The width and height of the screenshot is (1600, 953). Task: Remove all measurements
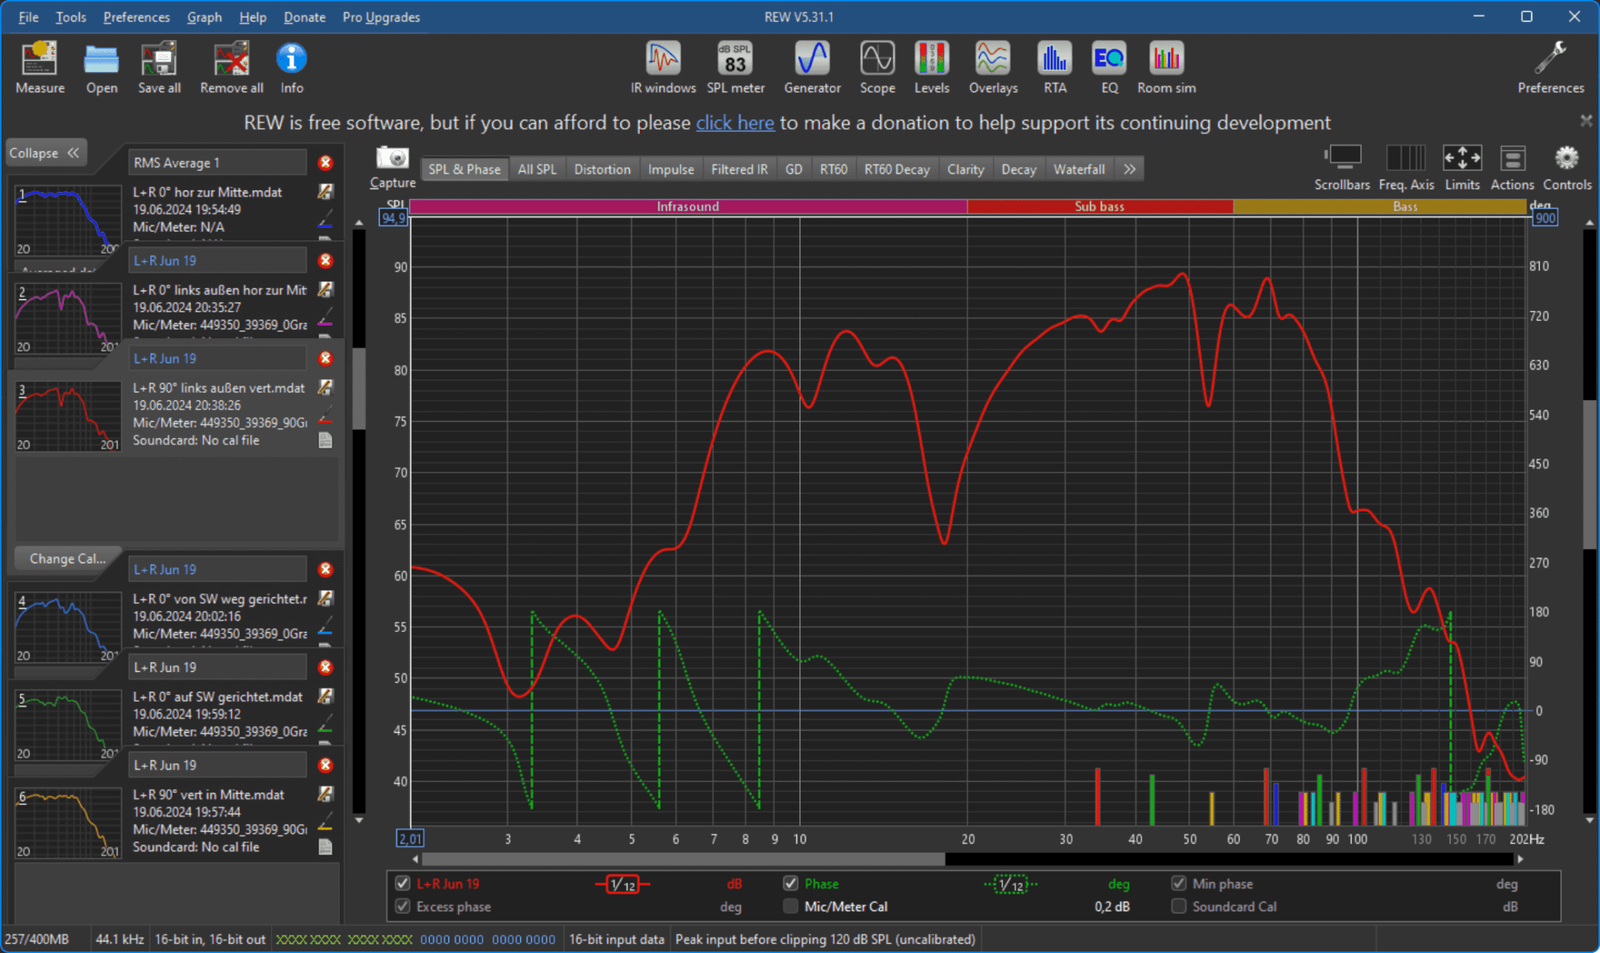tap(231, 67)
